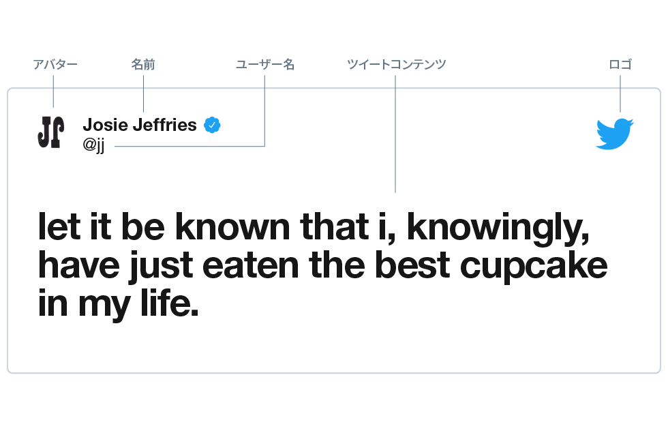
Task: Click the blue verified badge
Action: tap(212, 125)
